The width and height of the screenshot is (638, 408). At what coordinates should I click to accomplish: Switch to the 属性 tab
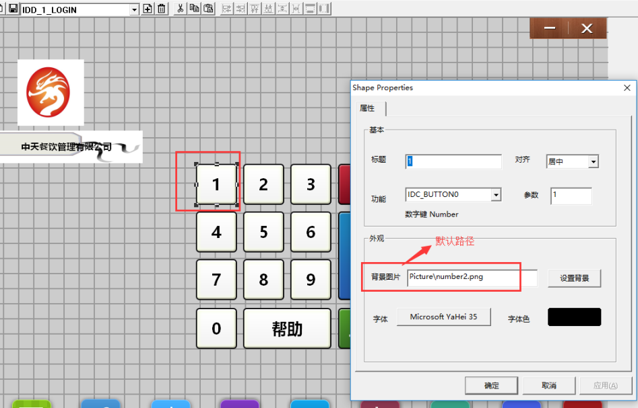pos(367,108)
